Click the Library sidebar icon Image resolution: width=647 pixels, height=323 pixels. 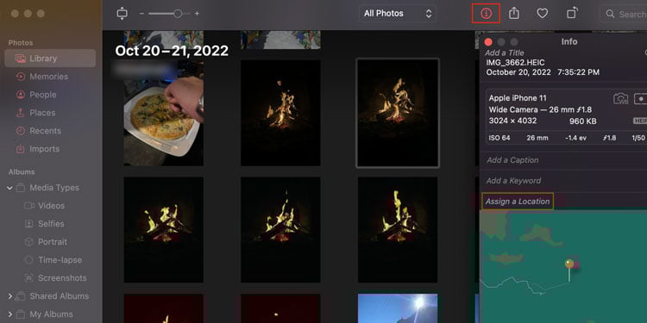click(x=20, y=59)
